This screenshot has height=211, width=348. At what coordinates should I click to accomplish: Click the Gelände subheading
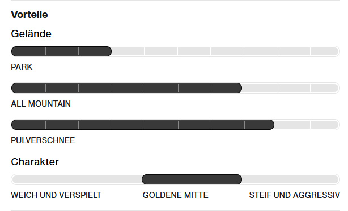click(31, 34)
